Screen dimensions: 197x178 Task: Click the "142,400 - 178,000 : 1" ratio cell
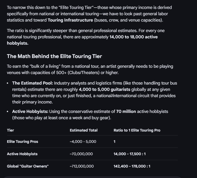[x=132, y=166]
